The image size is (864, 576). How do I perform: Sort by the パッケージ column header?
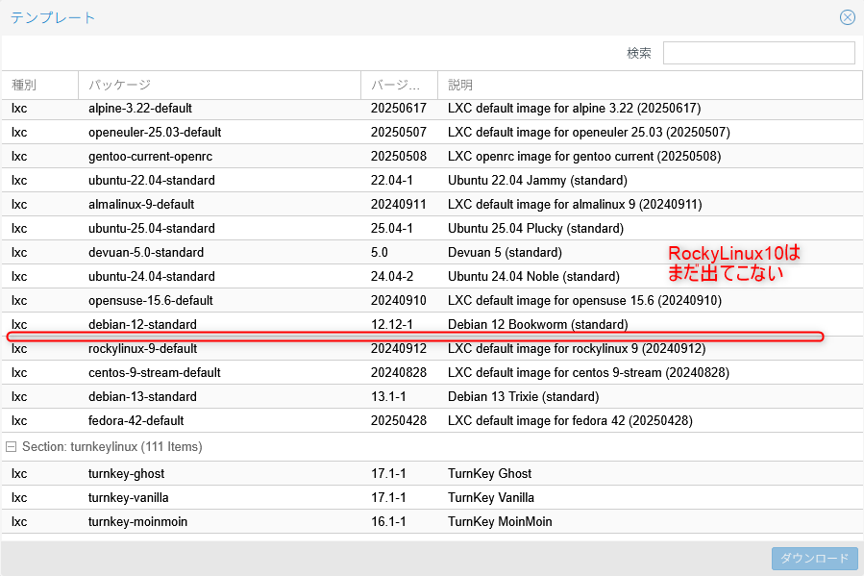coord(219,86)
